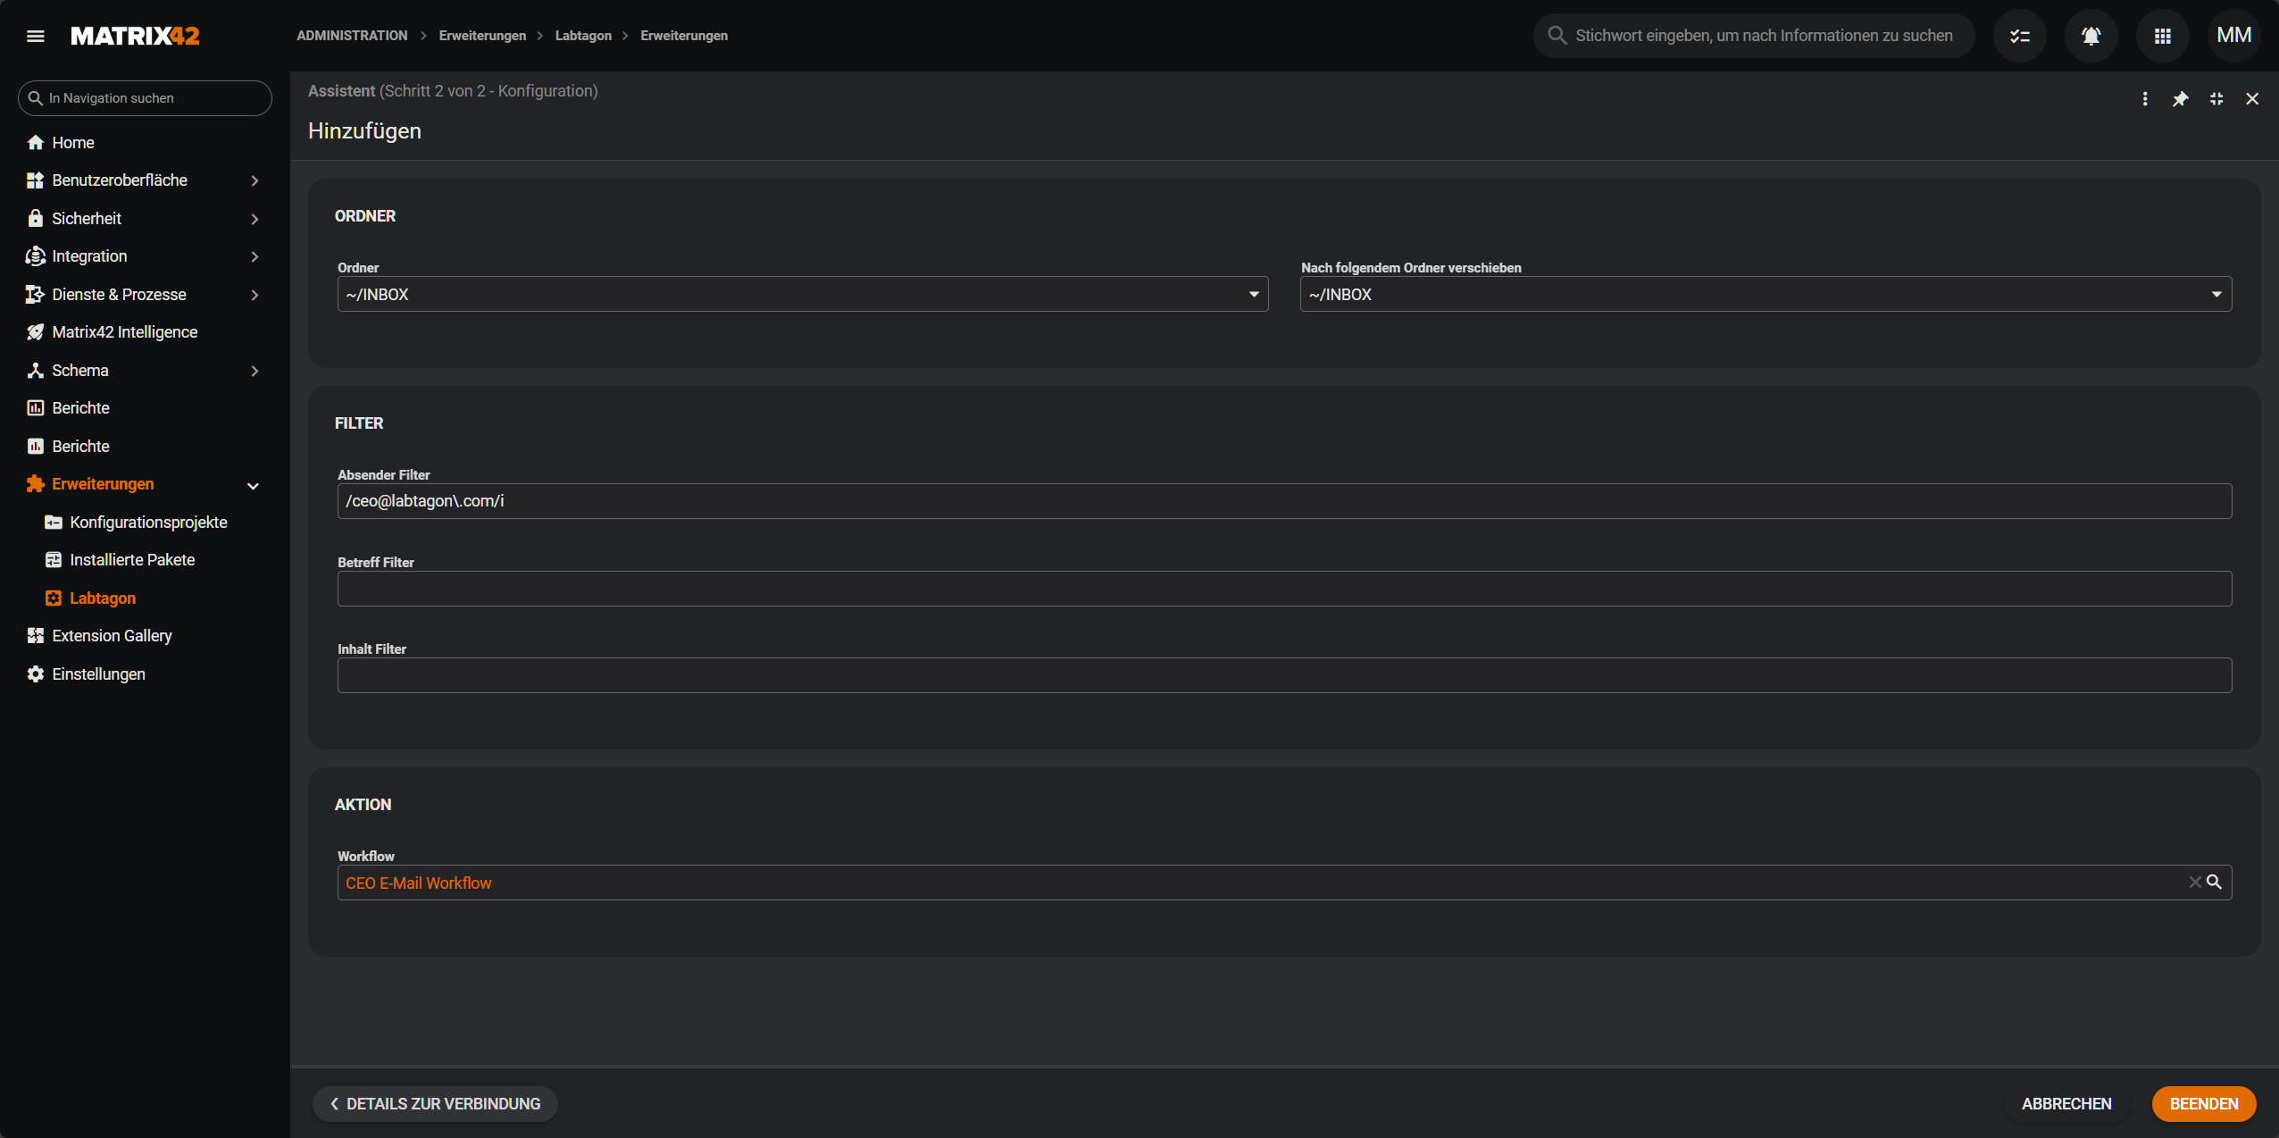This screenshot has width=2279, height=1138.
Task: Open the MM user avatar menu
Action: tap(2233, 36)
